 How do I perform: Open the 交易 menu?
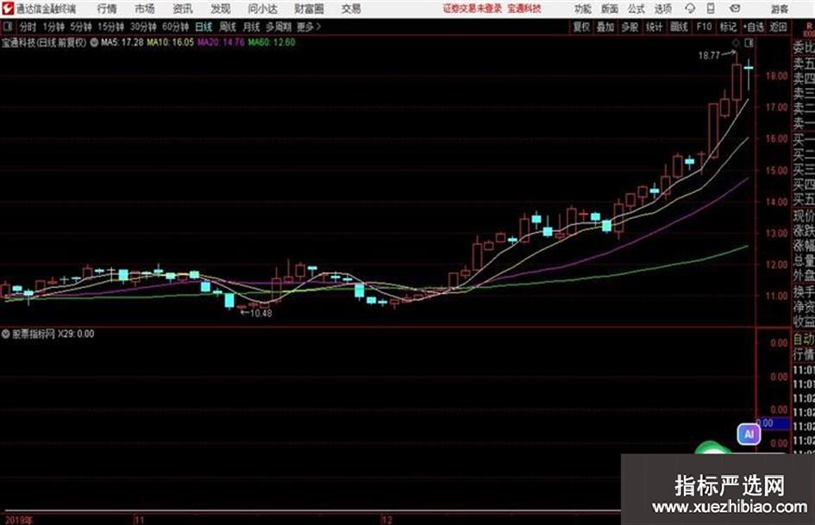(x=351, y=9)
